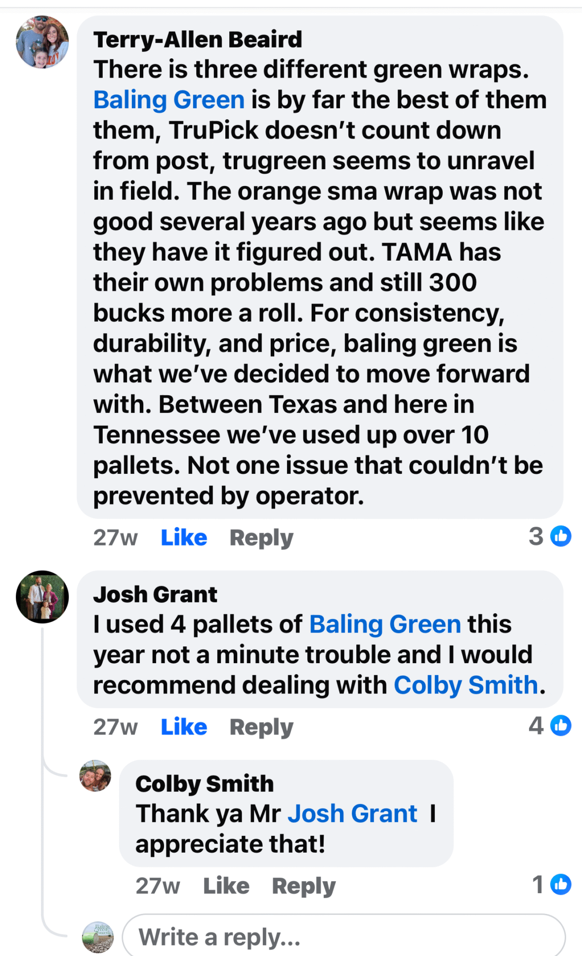Like Terry-Allen Beaird's comment
The height and width of the screenshot is (956, 582).
184,538
